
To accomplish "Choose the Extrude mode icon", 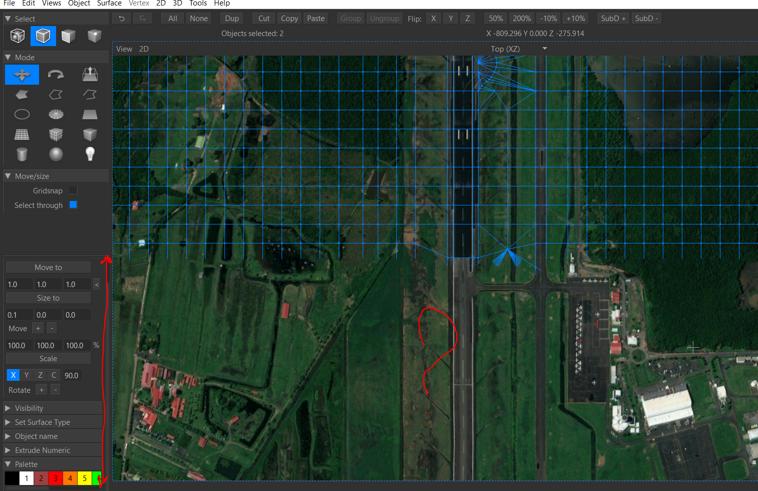I will pyautogui.click(x=90, y=75).
